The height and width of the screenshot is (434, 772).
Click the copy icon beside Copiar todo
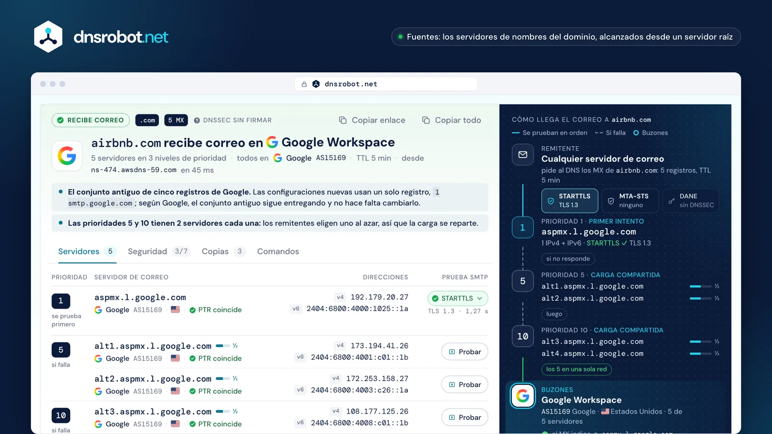(x=426, y=120)
